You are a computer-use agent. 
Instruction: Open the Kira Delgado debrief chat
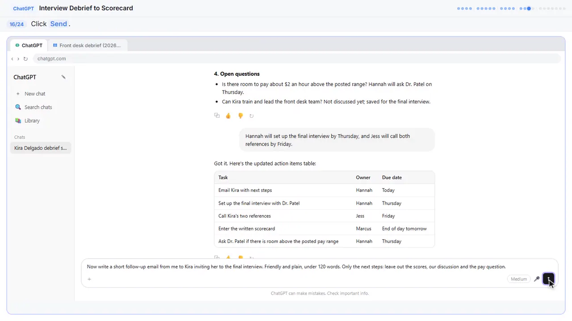tap(41, 148)
